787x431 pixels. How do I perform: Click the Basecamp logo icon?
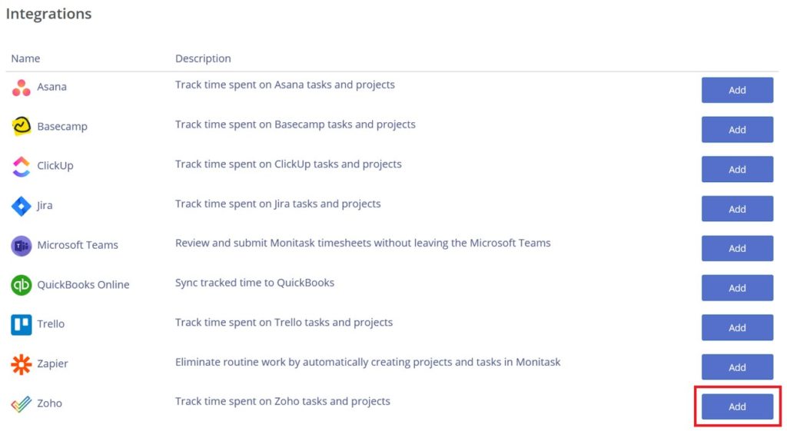tap(22, 127)
